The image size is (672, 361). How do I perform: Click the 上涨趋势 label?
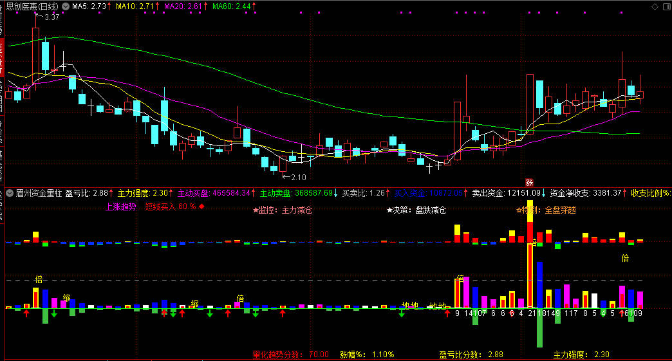pos(121,207)
